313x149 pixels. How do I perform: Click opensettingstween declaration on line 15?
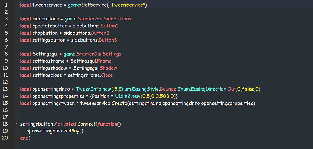(53, 103)
